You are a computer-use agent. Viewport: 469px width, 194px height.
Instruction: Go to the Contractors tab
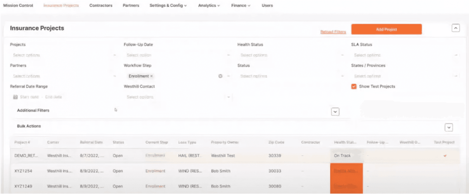(x=101, y=5)
